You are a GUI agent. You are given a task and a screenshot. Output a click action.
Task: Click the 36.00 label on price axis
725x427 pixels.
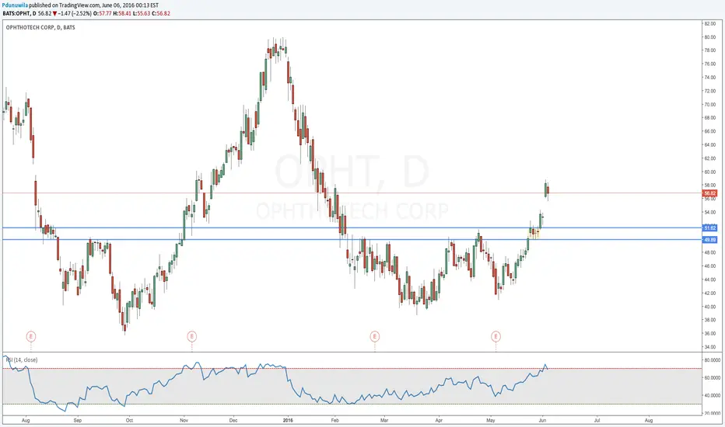[709, 333]
